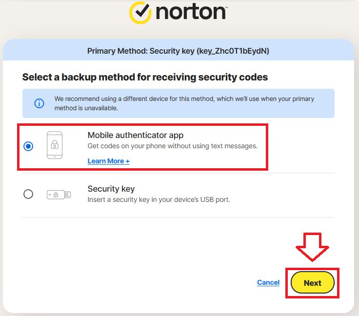
Task: Expand the Learn More + section
Action: point(108,161)
